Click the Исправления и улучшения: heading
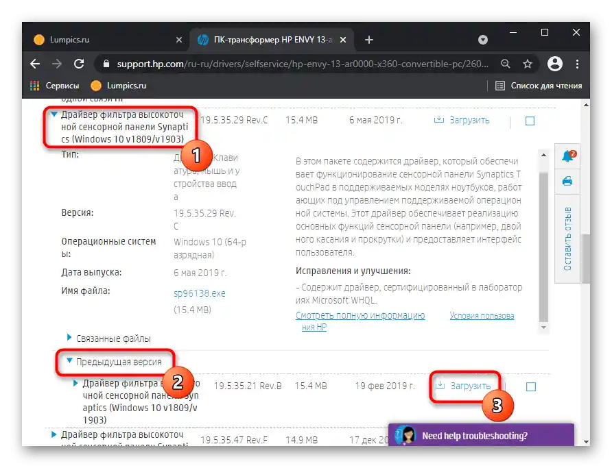 353,271
